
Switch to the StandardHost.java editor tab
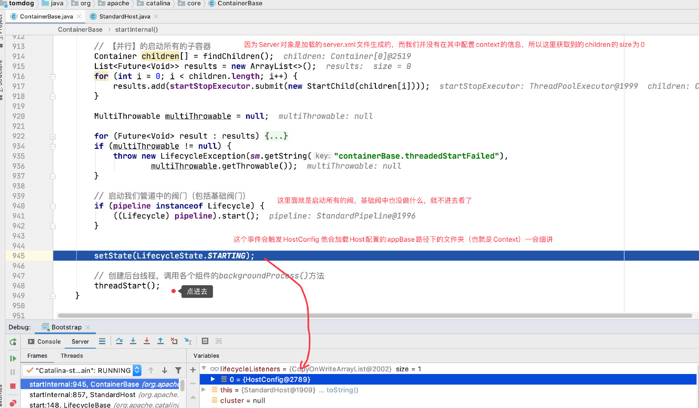(124, 17)
